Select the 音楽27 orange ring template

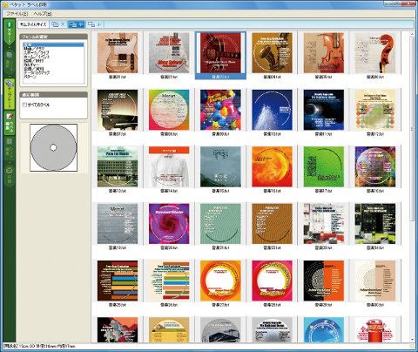[x=220, y=281]
